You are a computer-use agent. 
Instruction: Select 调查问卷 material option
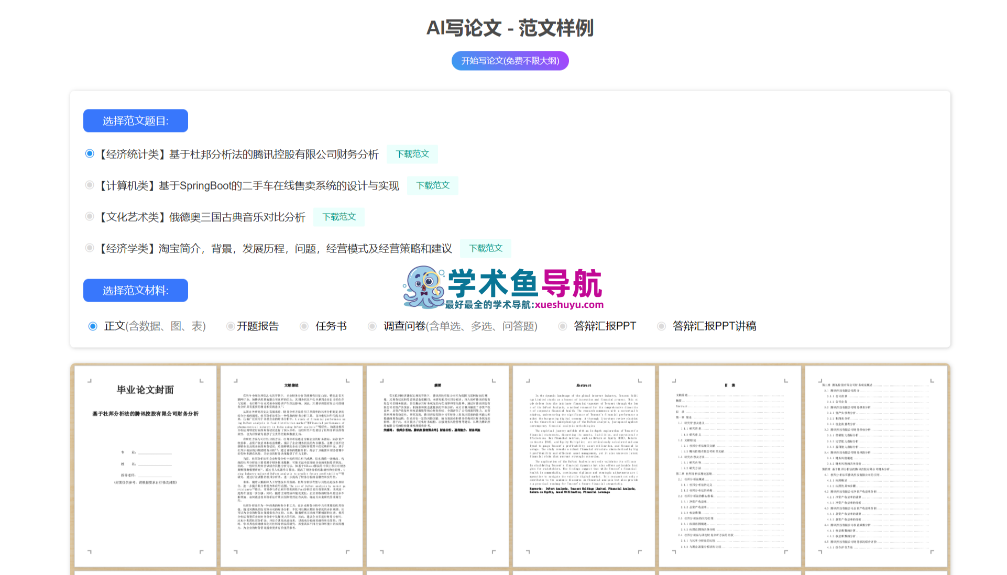pyautogui.click(x=372, y=326)
